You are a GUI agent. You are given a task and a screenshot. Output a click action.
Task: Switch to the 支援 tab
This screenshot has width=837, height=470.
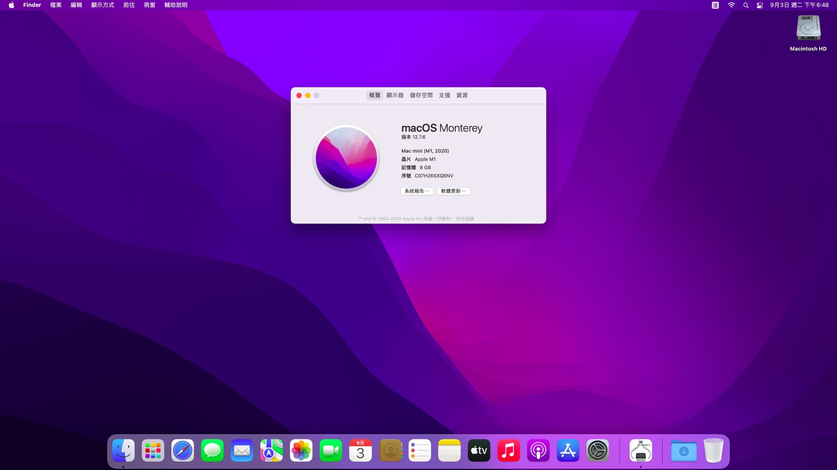pos(445,95)
